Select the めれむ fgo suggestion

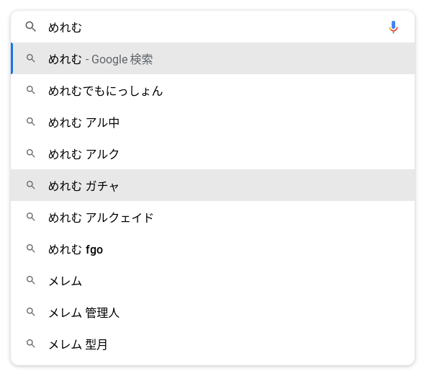[x=76, y=249]
